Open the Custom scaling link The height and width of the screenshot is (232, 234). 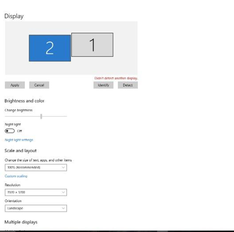click(16, 176)
